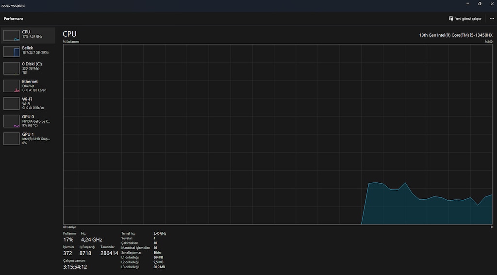Click the Wi-Fi mini graph thumbnail
Screen dimensions: 497x275
click(x=12, y=104)
